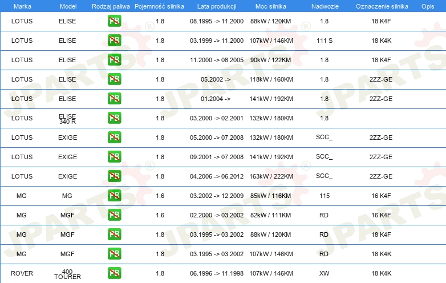Click the 111 S body cell
This screenshot has width=446, height=283.
click(325, 41)
